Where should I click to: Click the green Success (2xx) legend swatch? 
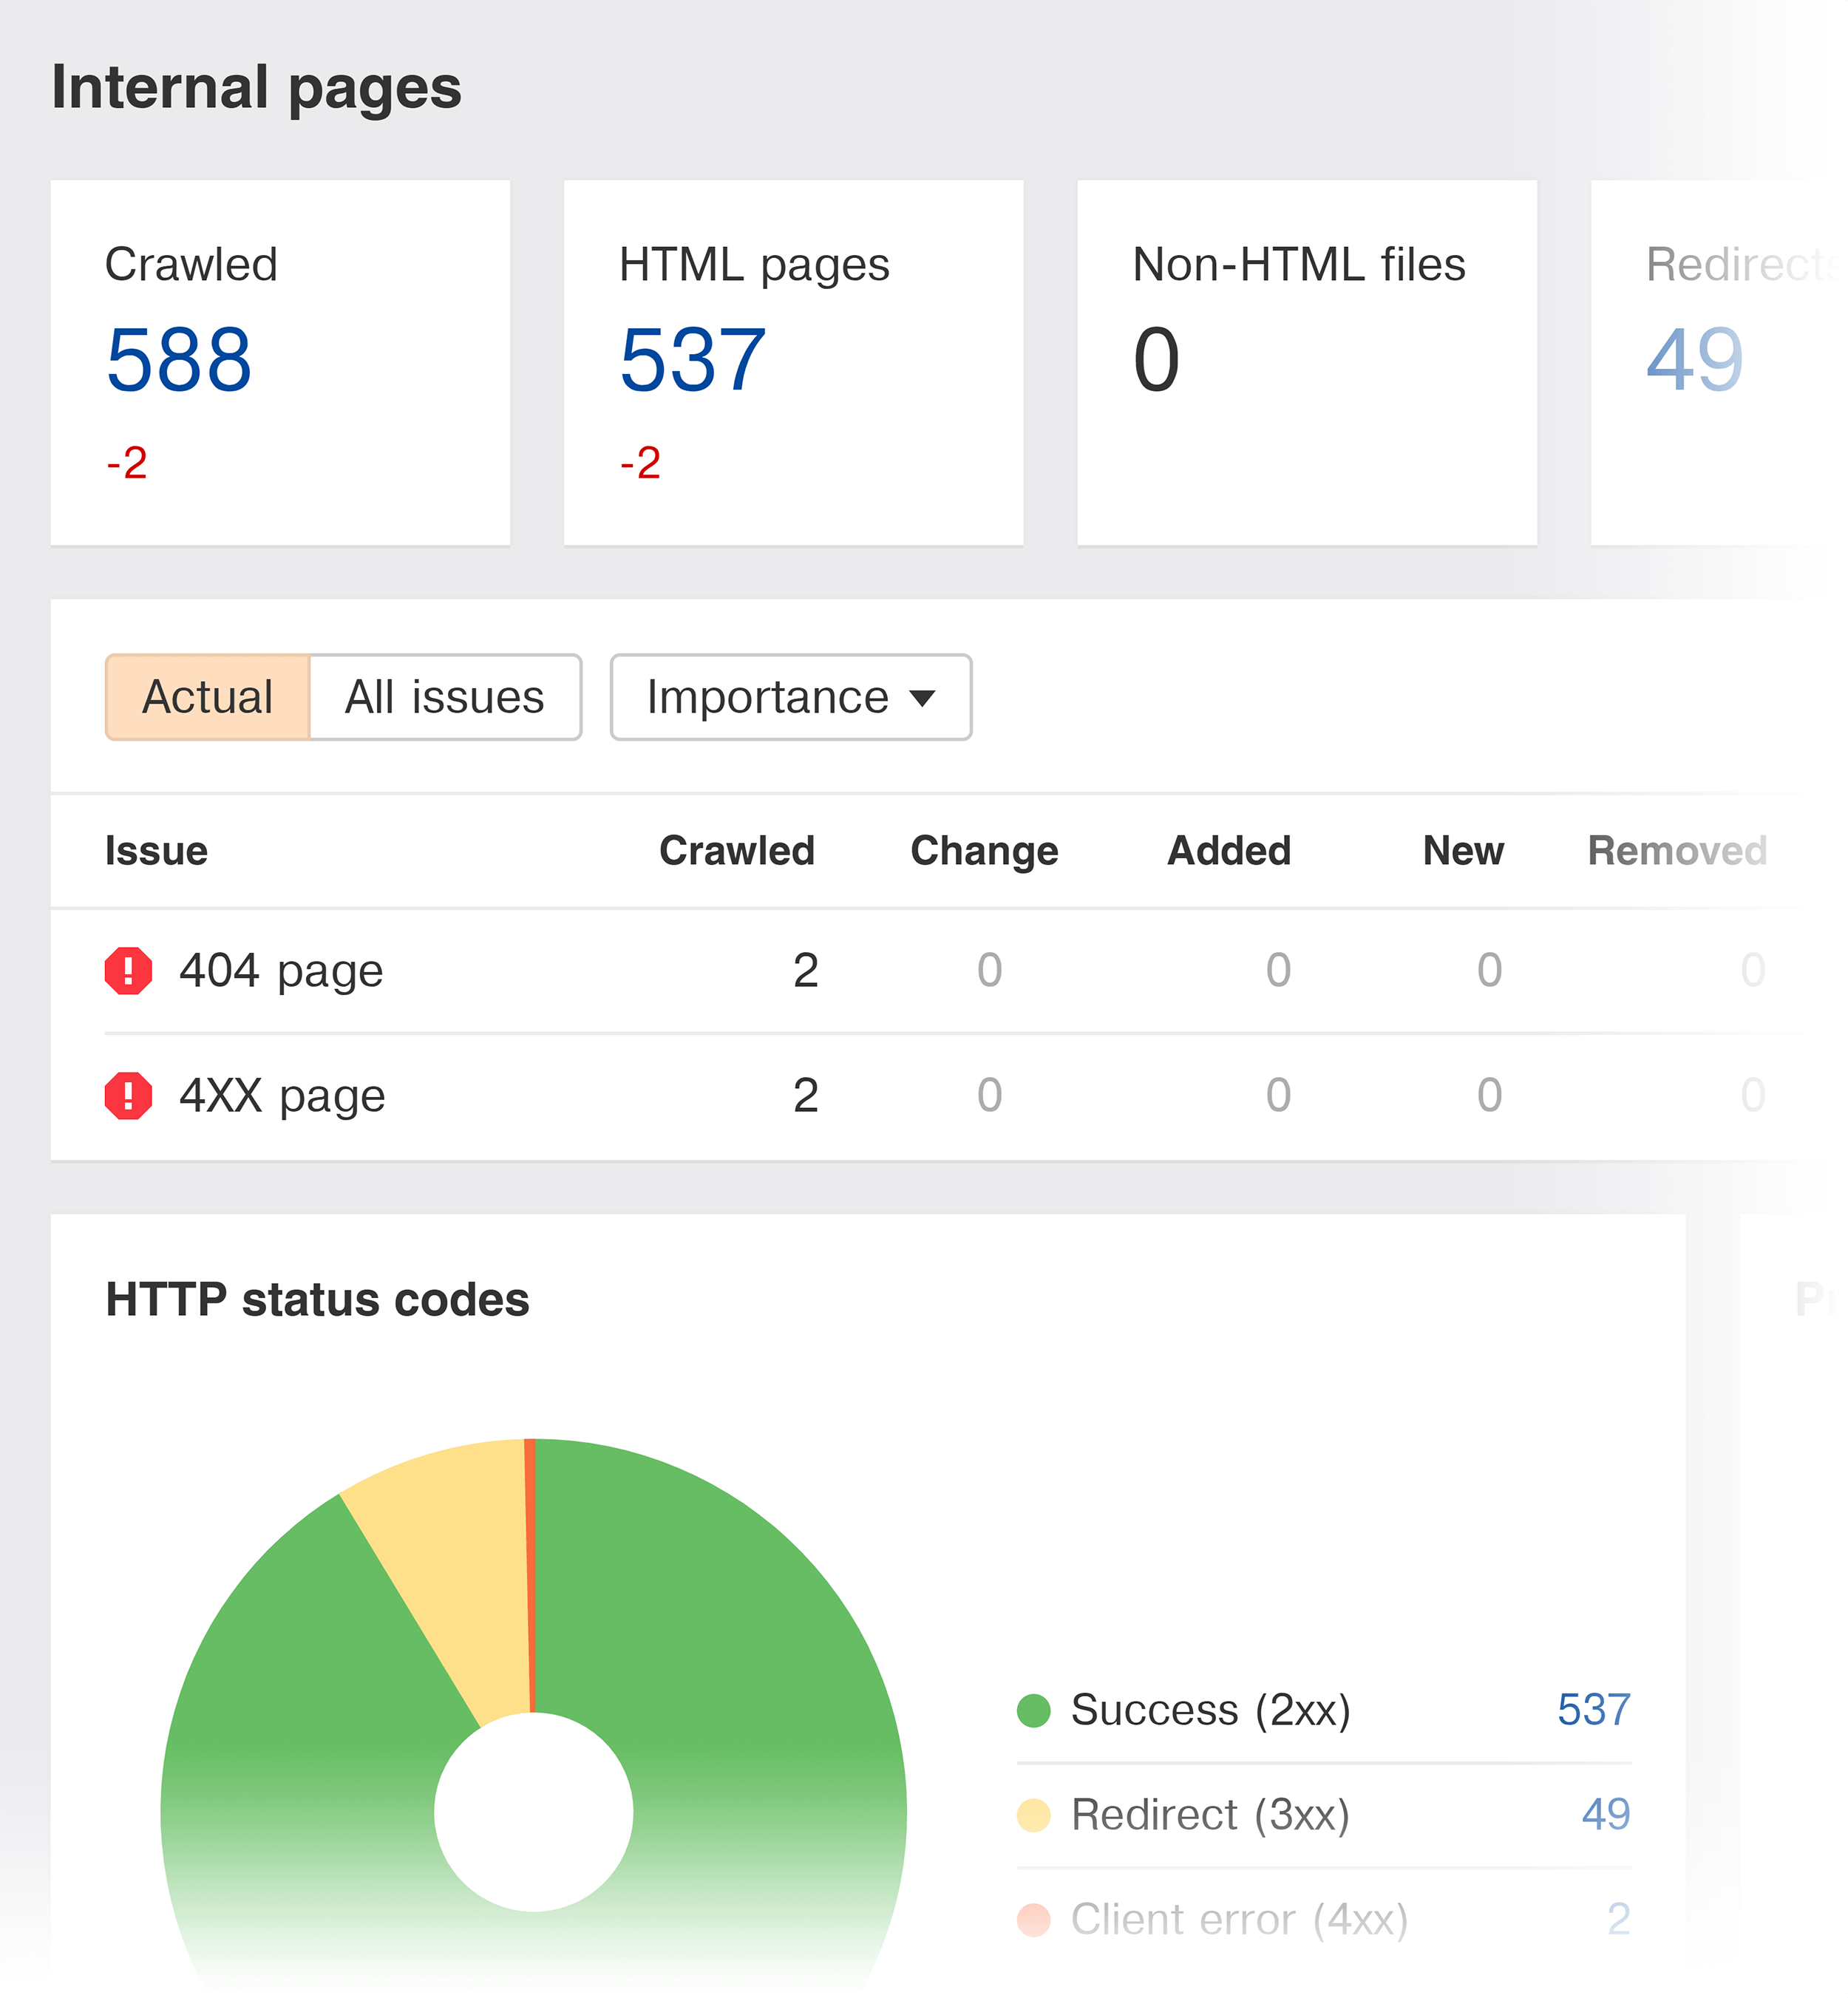[x=1033, y=1711]
